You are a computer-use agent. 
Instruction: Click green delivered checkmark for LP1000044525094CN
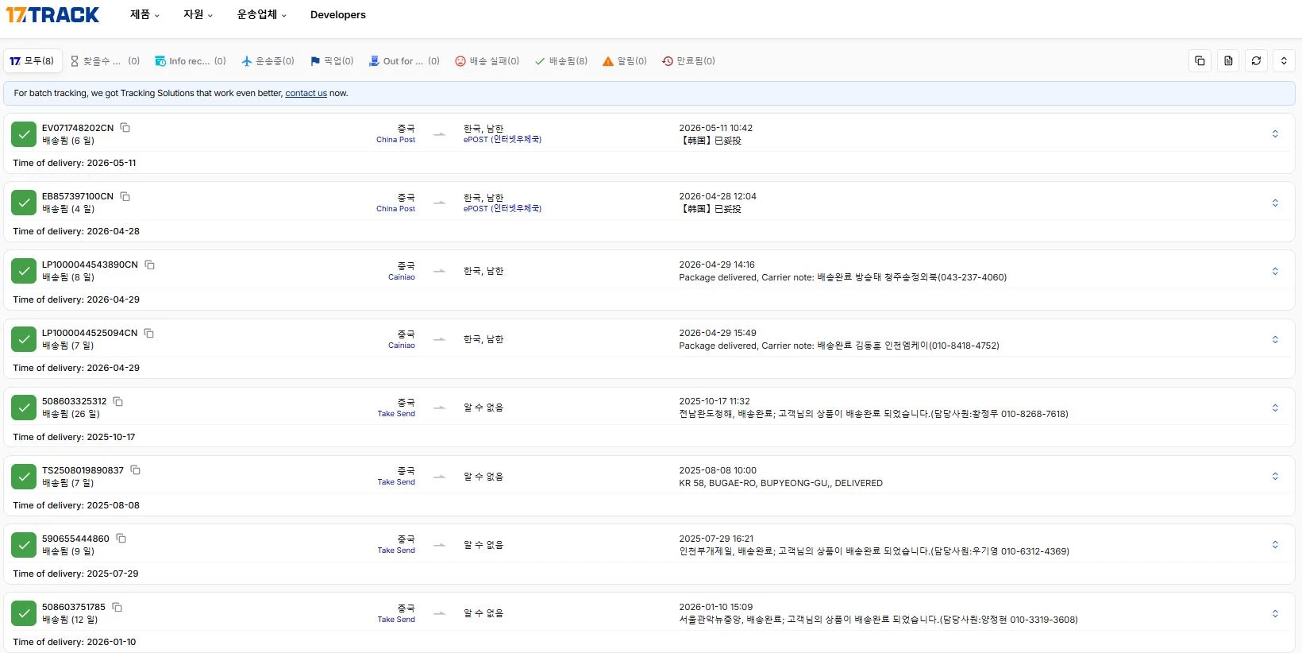(x=24, y=339)
